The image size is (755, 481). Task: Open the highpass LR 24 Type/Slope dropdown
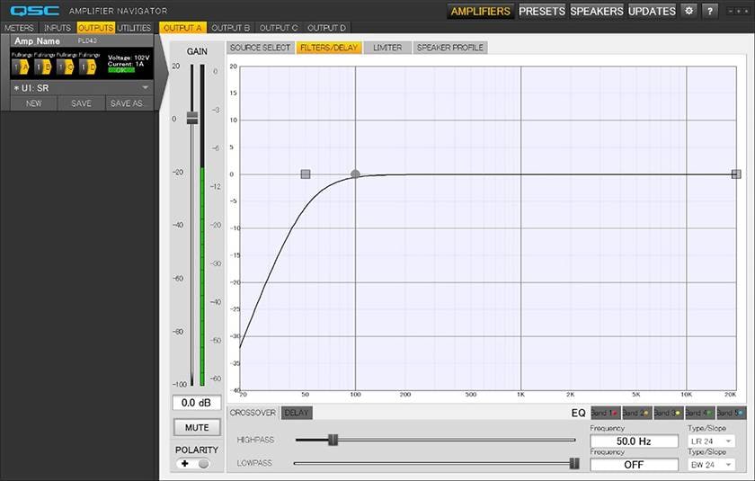[710, 441]
